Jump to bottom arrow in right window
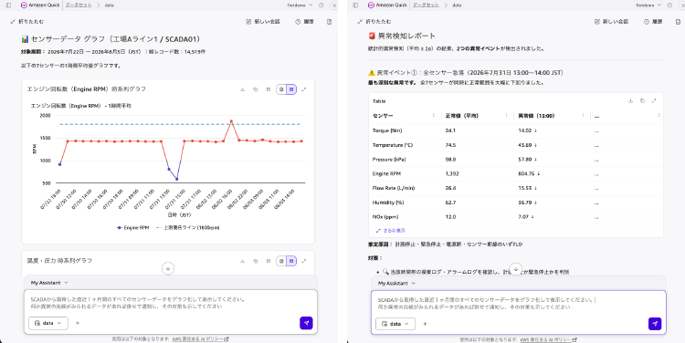Image resolution: width=685 pixels, height=343 pixels. [x=516, y=269]
